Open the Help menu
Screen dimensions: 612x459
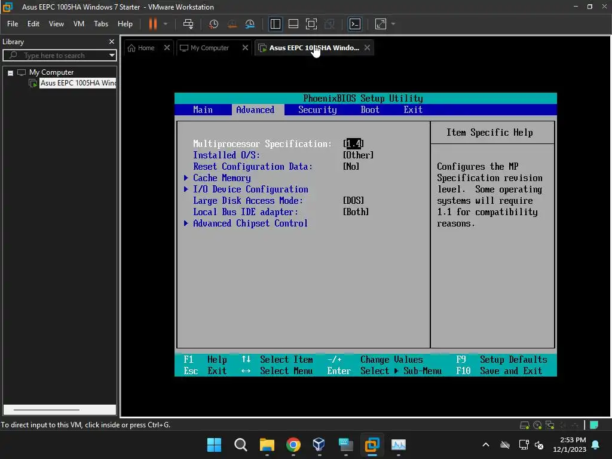(x=125, y=24)
